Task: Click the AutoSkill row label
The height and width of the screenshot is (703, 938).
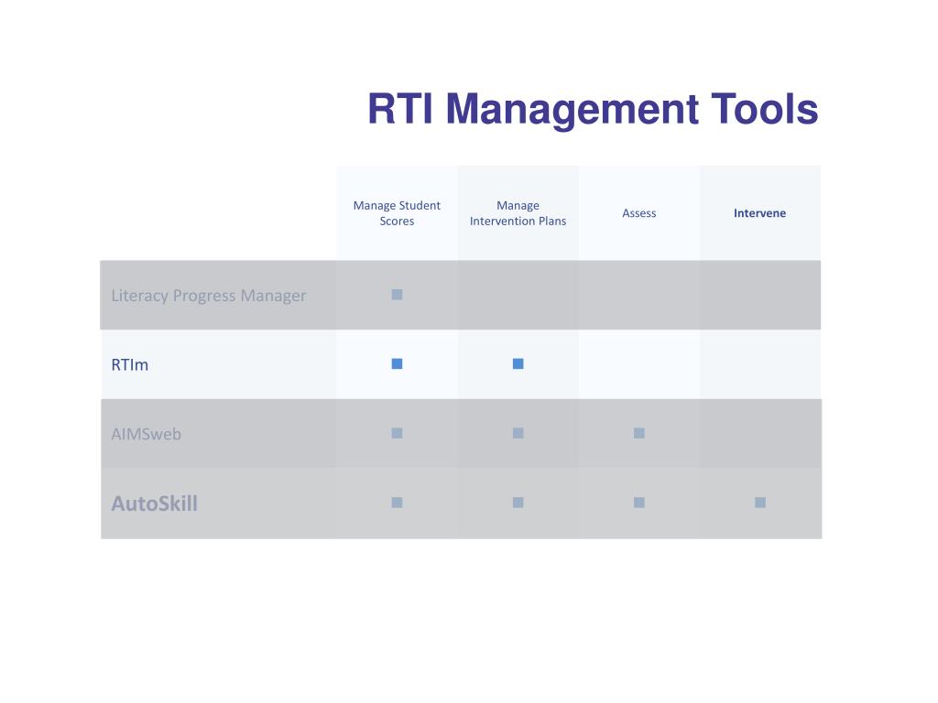Action: point(154,503)
